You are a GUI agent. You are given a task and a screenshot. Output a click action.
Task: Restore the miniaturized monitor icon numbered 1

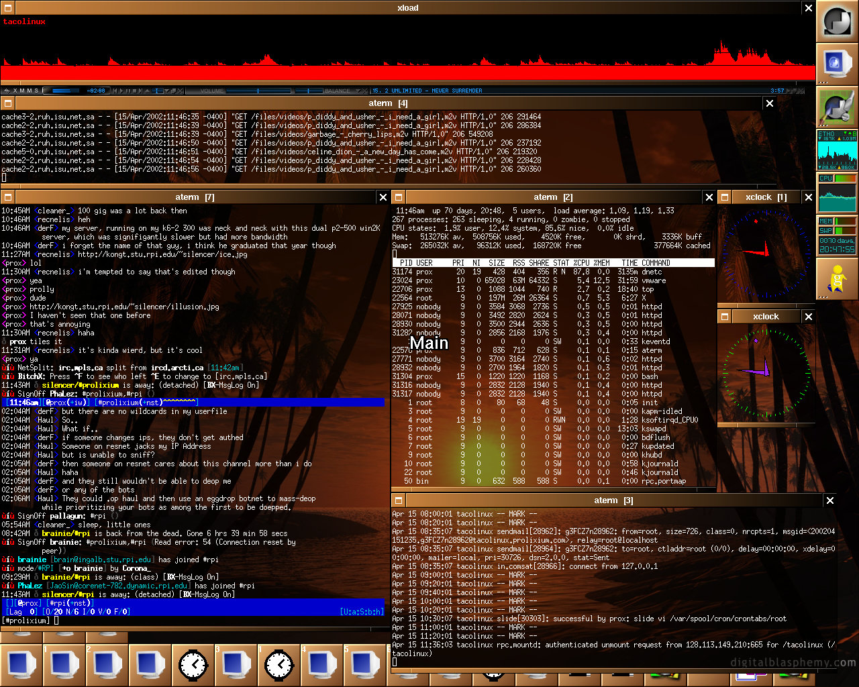tap(64, 664)
